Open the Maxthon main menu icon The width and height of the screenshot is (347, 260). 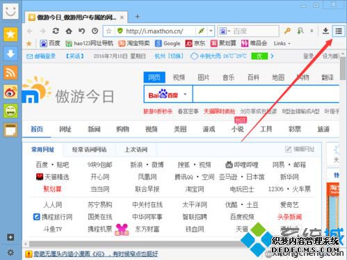[x=339, y=31]
